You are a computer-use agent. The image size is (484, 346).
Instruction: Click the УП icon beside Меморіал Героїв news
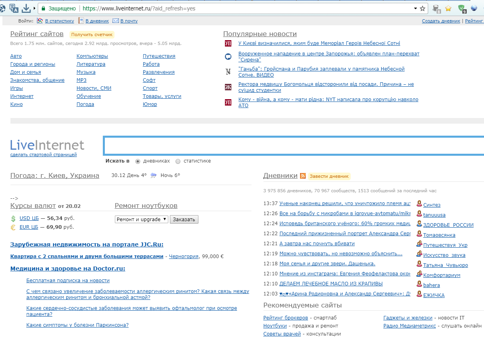click(228, 43)
